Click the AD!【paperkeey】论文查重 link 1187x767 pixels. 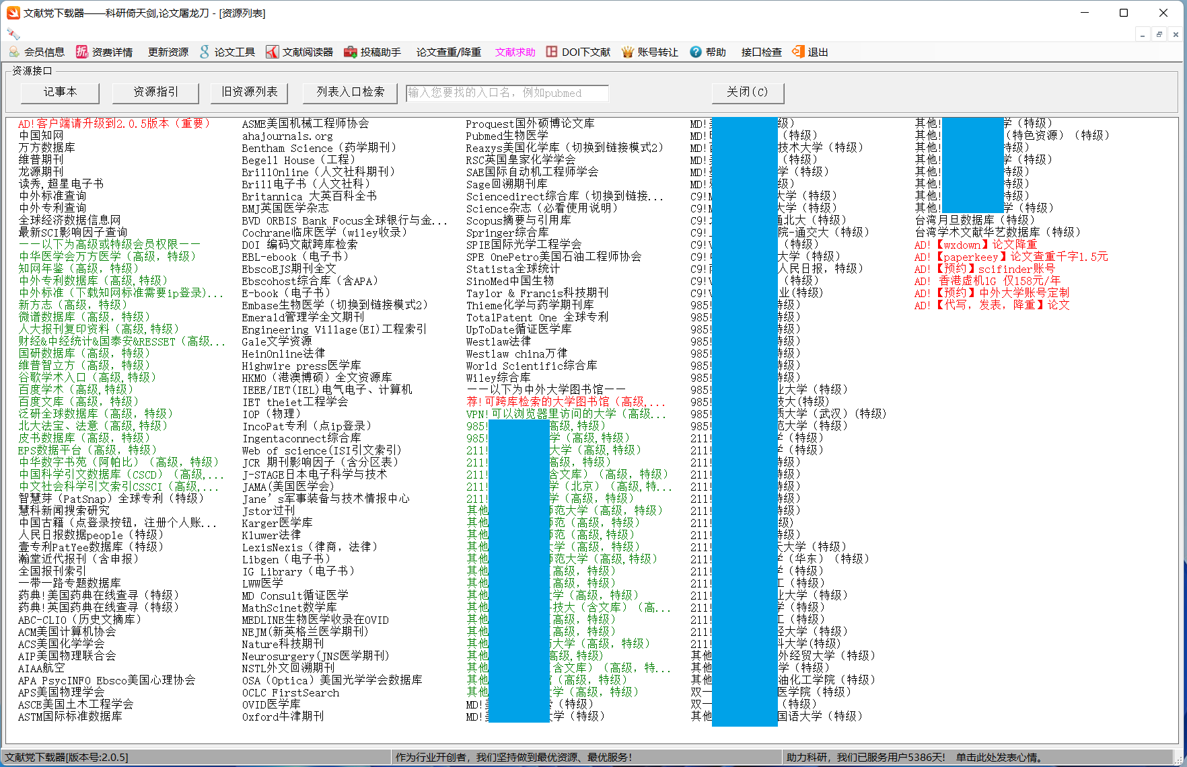click(1011, 257)
